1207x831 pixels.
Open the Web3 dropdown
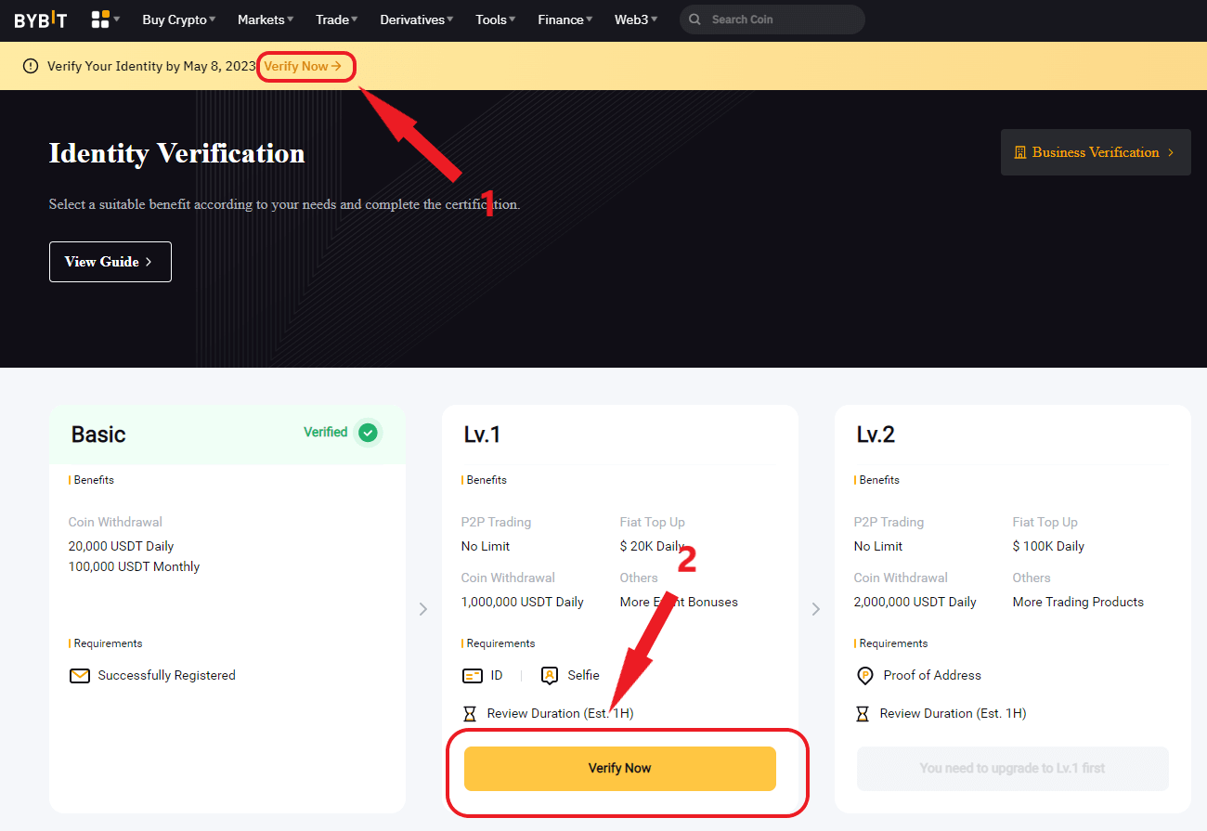pos(636,19)
